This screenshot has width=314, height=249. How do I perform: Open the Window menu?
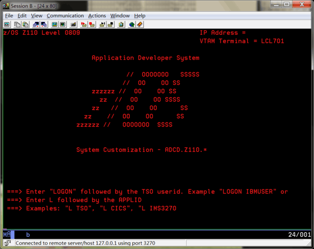[120, 16]
